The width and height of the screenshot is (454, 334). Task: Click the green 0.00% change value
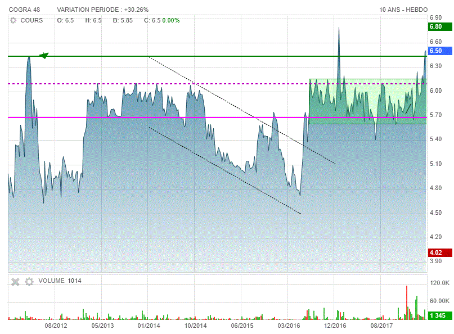[171, 21]
